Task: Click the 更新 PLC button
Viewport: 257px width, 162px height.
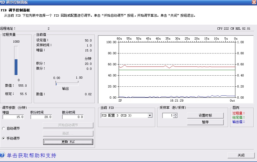Action: tap(68, 142)
